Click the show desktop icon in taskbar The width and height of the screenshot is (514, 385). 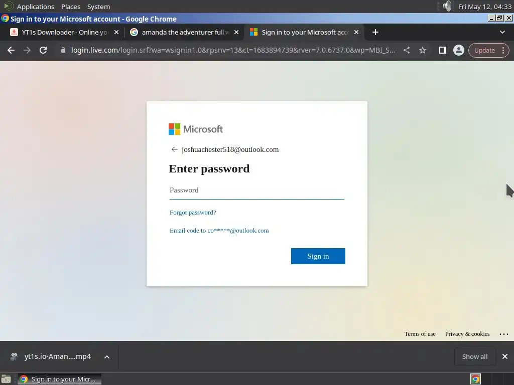6,379
